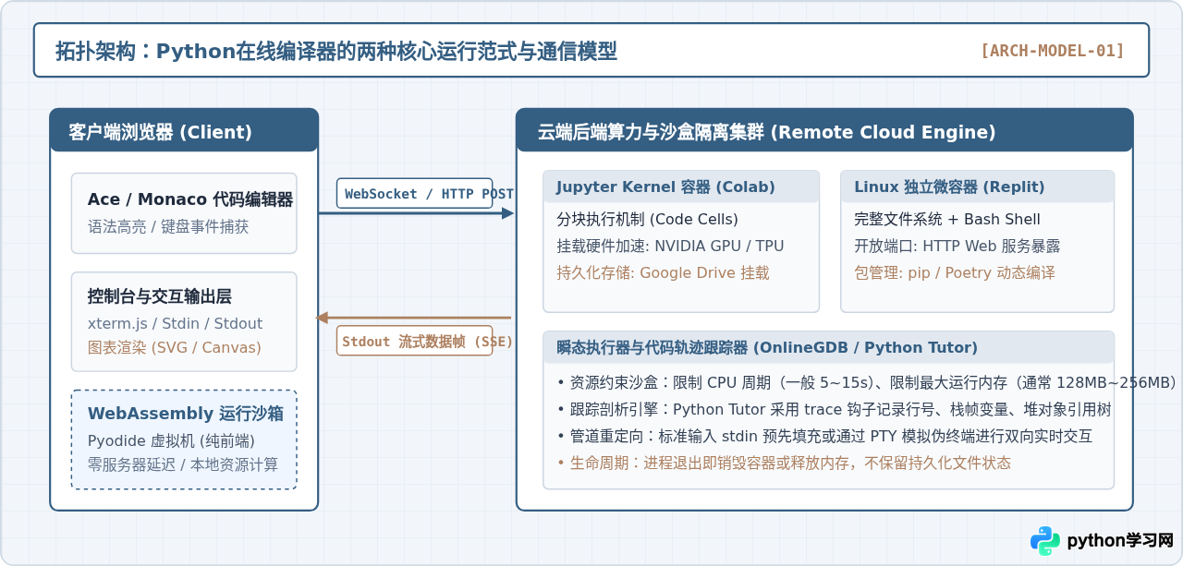Click the 管道重定向 bullet line
The height and width of the screenshot is (566, 1183).
click(x=824, y=436)
